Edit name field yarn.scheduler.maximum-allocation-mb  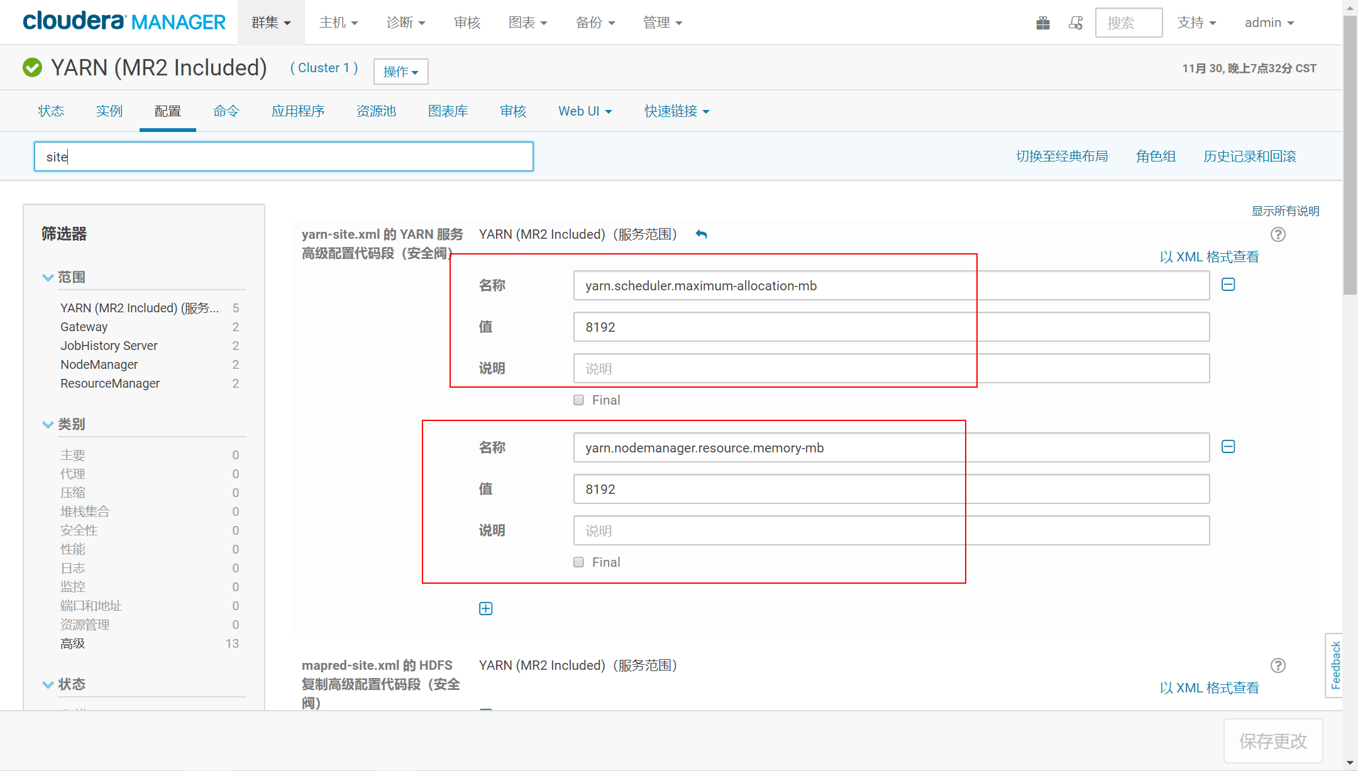(x=891, y=286)
